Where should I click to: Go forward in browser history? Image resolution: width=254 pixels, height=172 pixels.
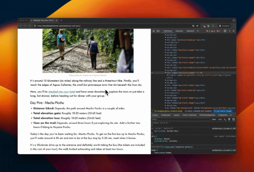(x=25, y=26)
